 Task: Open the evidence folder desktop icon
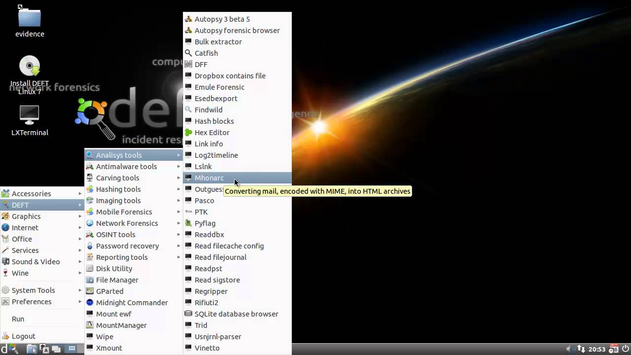[x=30, y=22]
